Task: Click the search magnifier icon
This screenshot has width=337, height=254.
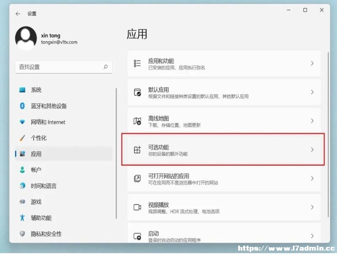Action: click(x=105, y=67)
